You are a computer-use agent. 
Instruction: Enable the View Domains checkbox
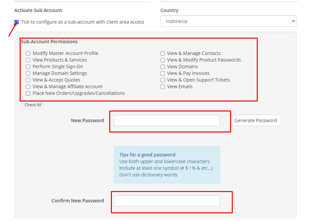coord(163,67)
